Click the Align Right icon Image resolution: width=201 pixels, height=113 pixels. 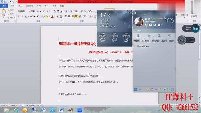(73, 16)
